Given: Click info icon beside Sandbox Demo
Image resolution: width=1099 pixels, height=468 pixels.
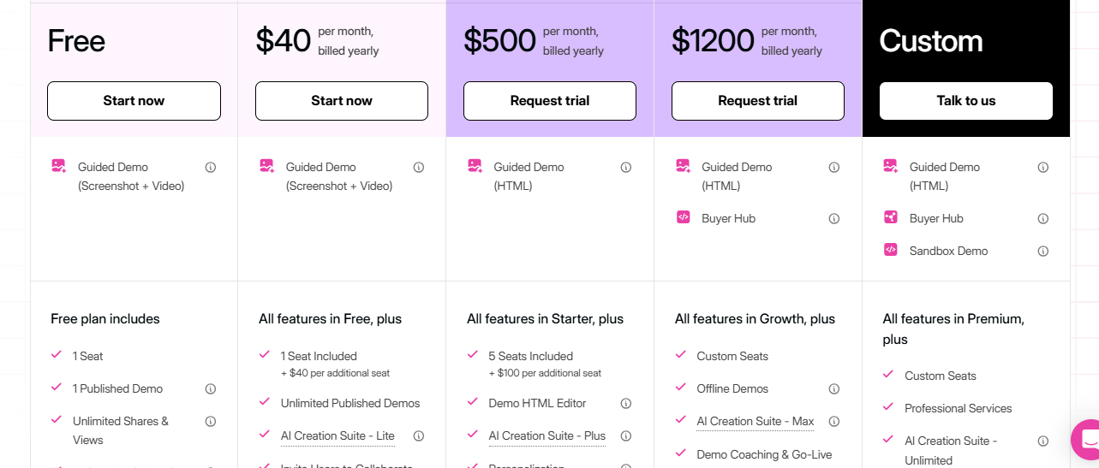Looking at the screenshot, I should [x=1043, y=252].
